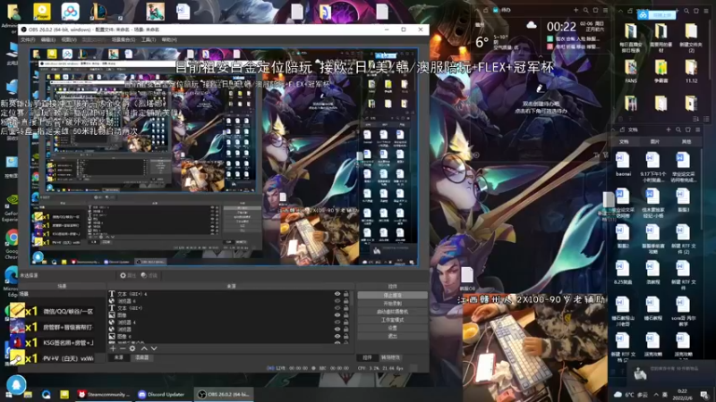Toggle visibility of 图像 6 source
The height and width of the screenshot is (402, 716).
click(x=337, y=337)
